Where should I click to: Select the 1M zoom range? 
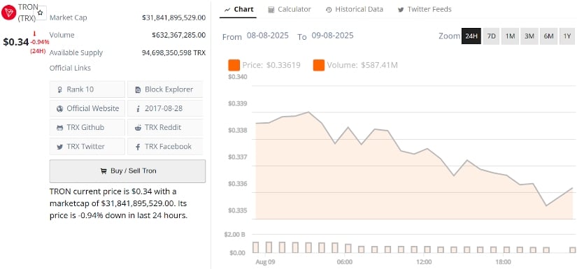click(x=510, y=36)
